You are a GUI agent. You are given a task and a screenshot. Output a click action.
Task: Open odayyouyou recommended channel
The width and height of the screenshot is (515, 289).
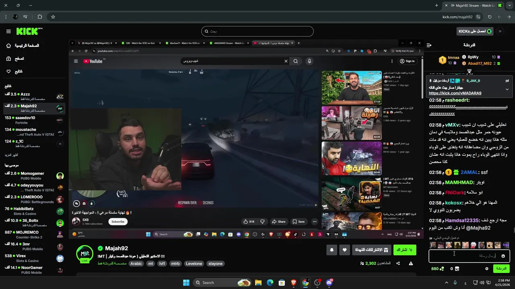[x=34, y=187]
